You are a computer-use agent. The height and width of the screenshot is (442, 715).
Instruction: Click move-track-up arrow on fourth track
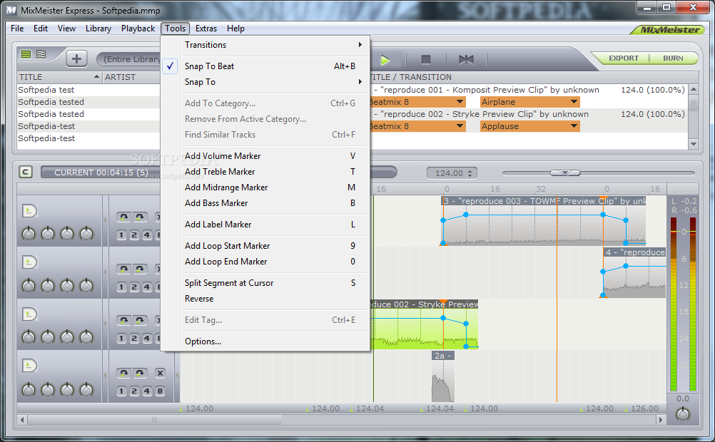coord(123,373)
